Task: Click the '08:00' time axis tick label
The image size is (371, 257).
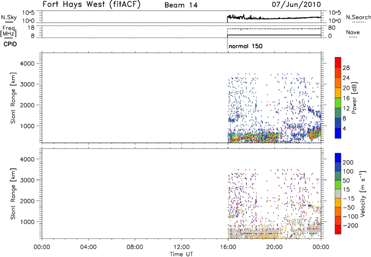Action: [x=135, y=247]
